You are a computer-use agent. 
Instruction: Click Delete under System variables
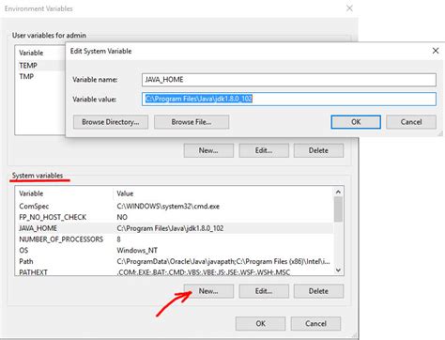click(x=318, y=291)
